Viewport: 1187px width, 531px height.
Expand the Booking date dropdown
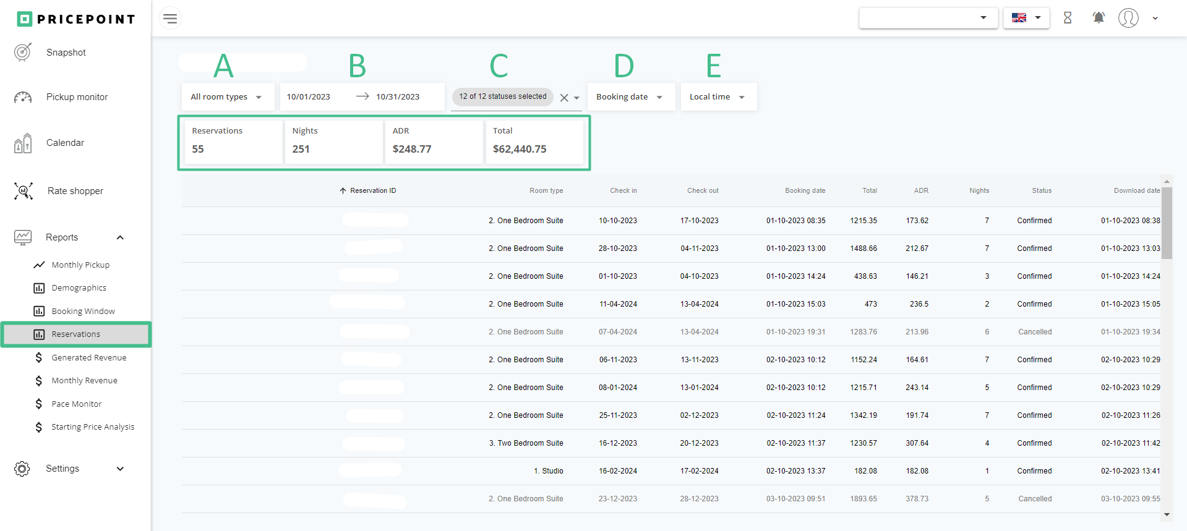pos(630,97)
